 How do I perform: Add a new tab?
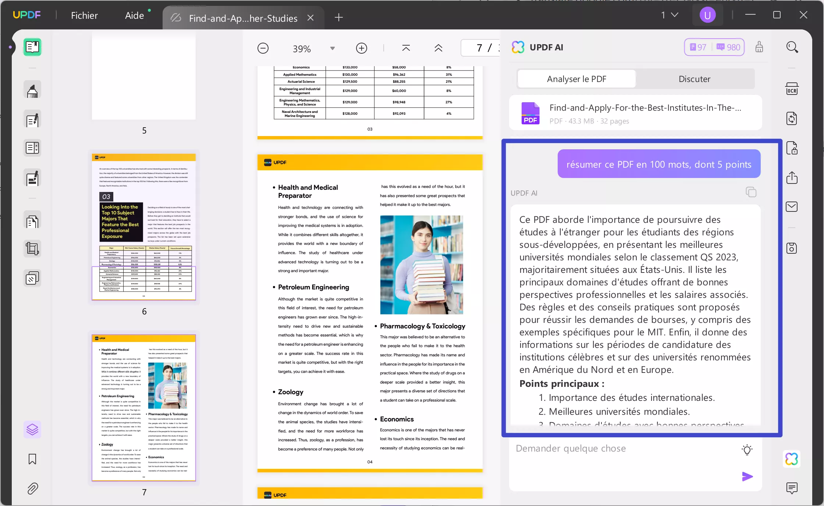pyautogui.click(x=339, y=17)
